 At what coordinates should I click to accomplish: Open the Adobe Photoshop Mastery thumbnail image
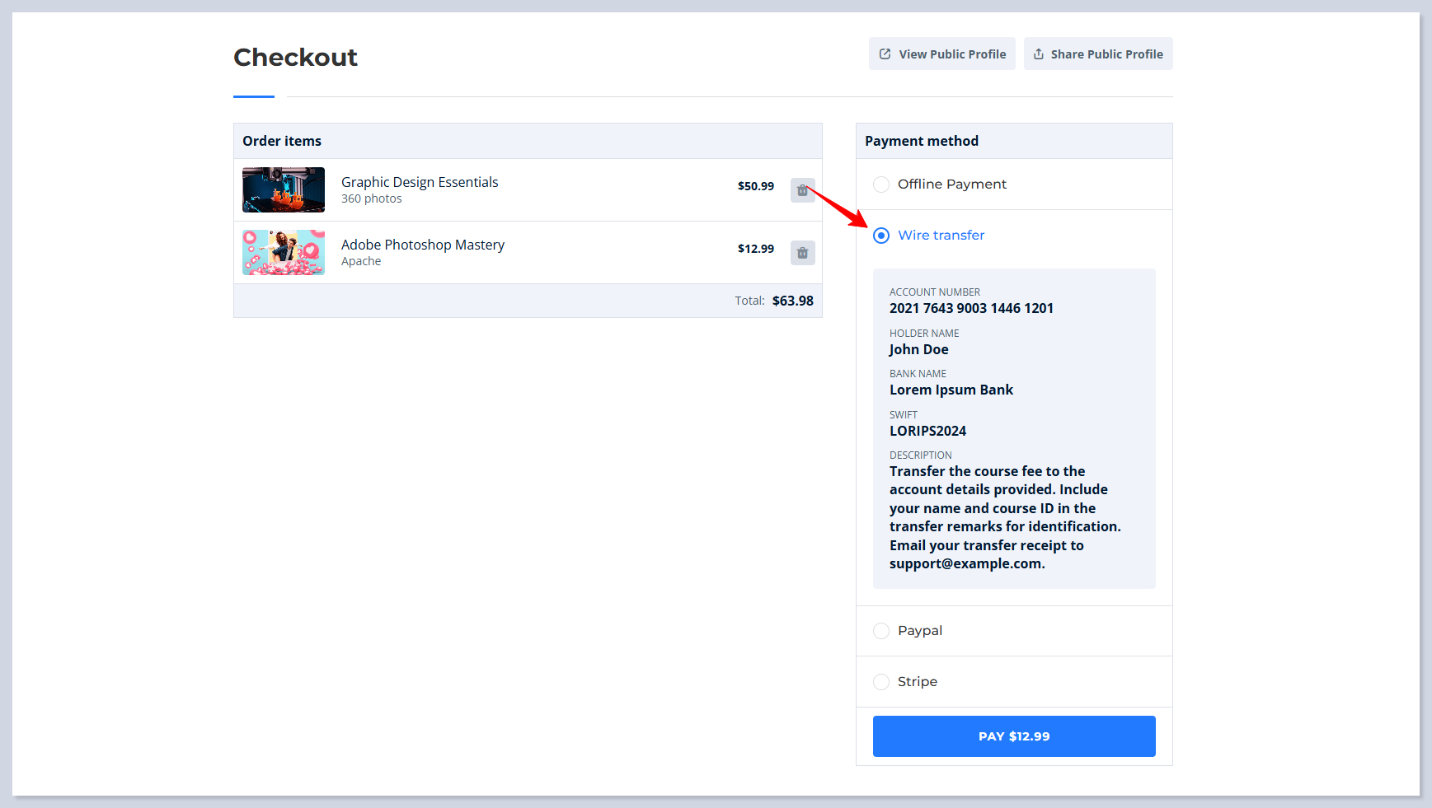pyautogui.click(x=284, y=253)
